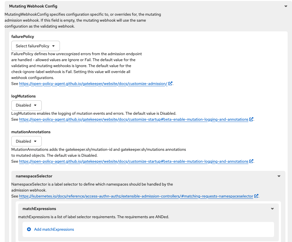Viewport: 292px width, 242px height.
Task: Click external link icon after namespaceselector URL
Action: (256, 196)
